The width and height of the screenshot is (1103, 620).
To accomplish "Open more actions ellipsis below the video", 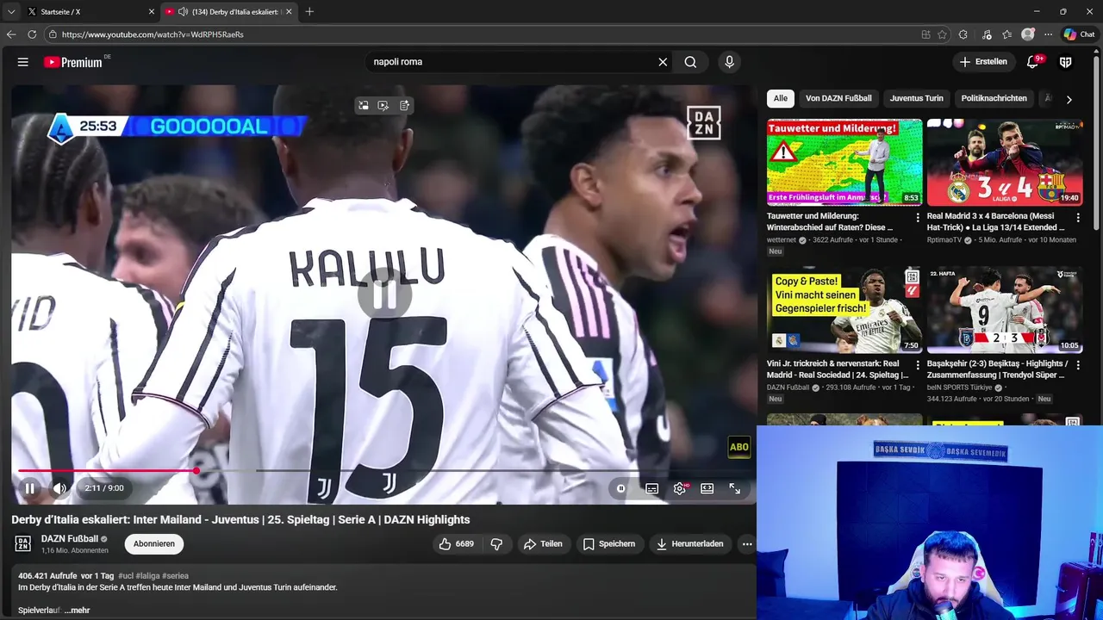I will point(747,544).
